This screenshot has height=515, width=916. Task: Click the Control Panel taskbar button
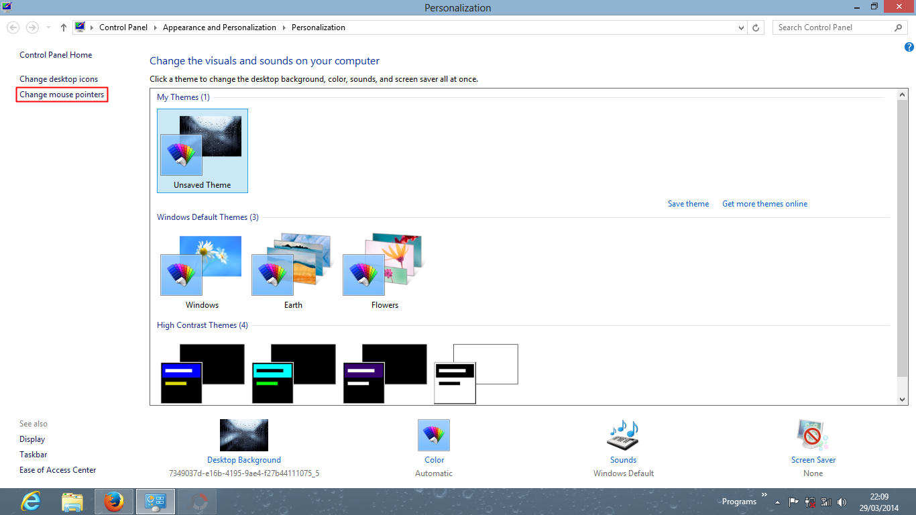[156, 502]
